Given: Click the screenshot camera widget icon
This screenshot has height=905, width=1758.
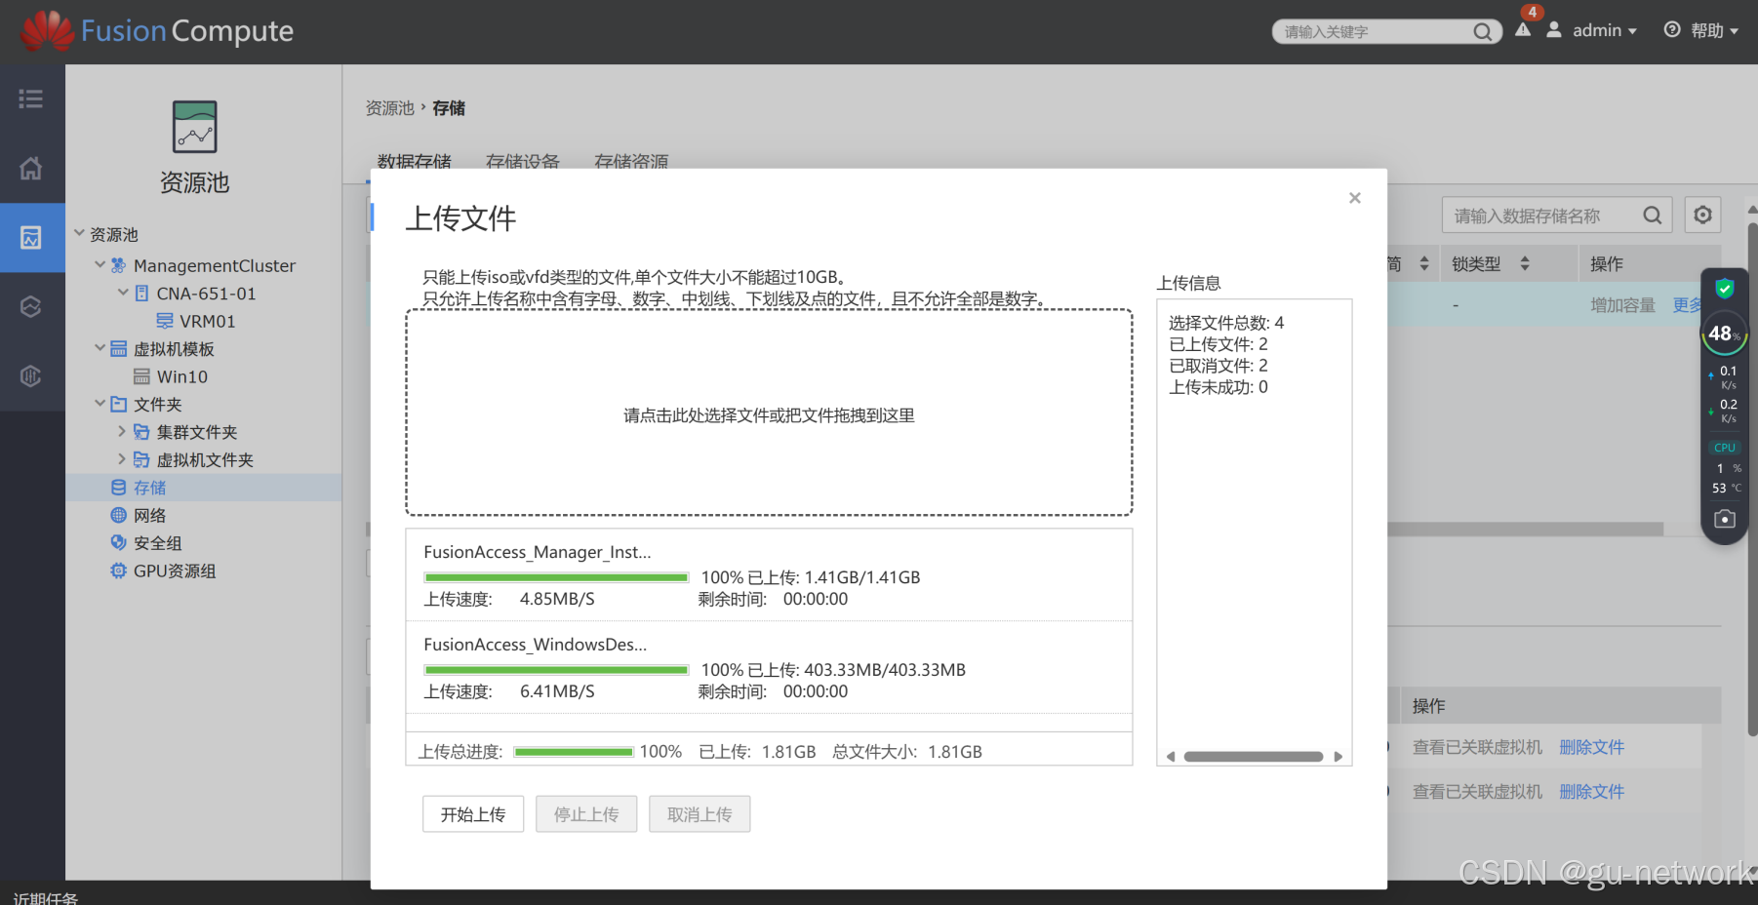Looking at the screenshot, I should (x=1725, y=519).
